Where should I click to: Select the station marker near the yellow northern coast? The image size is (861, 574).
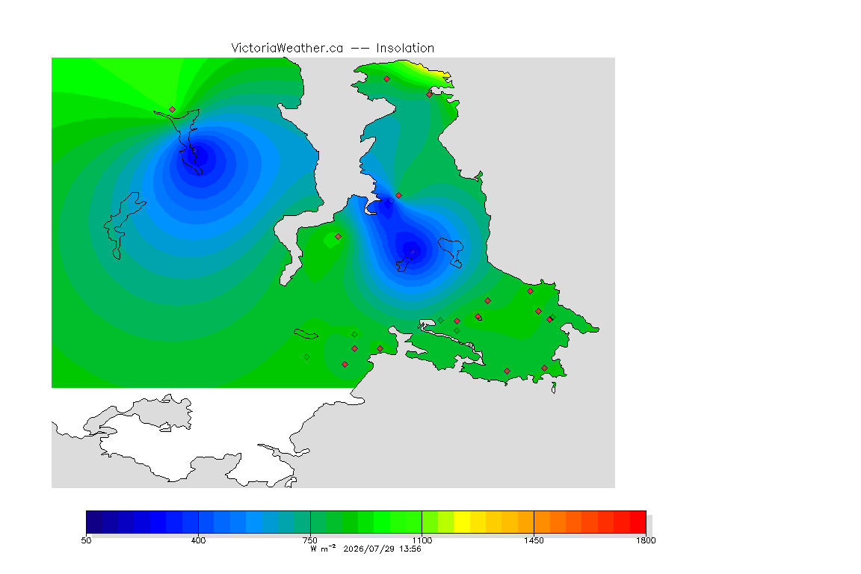pyautogui.click(x=430, y=94)
